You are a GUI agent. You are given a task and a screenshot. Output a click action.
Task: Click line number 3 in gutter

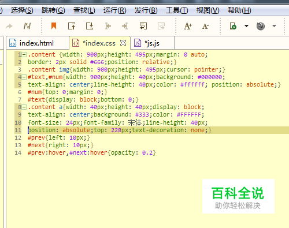click(x=20, y=70)
